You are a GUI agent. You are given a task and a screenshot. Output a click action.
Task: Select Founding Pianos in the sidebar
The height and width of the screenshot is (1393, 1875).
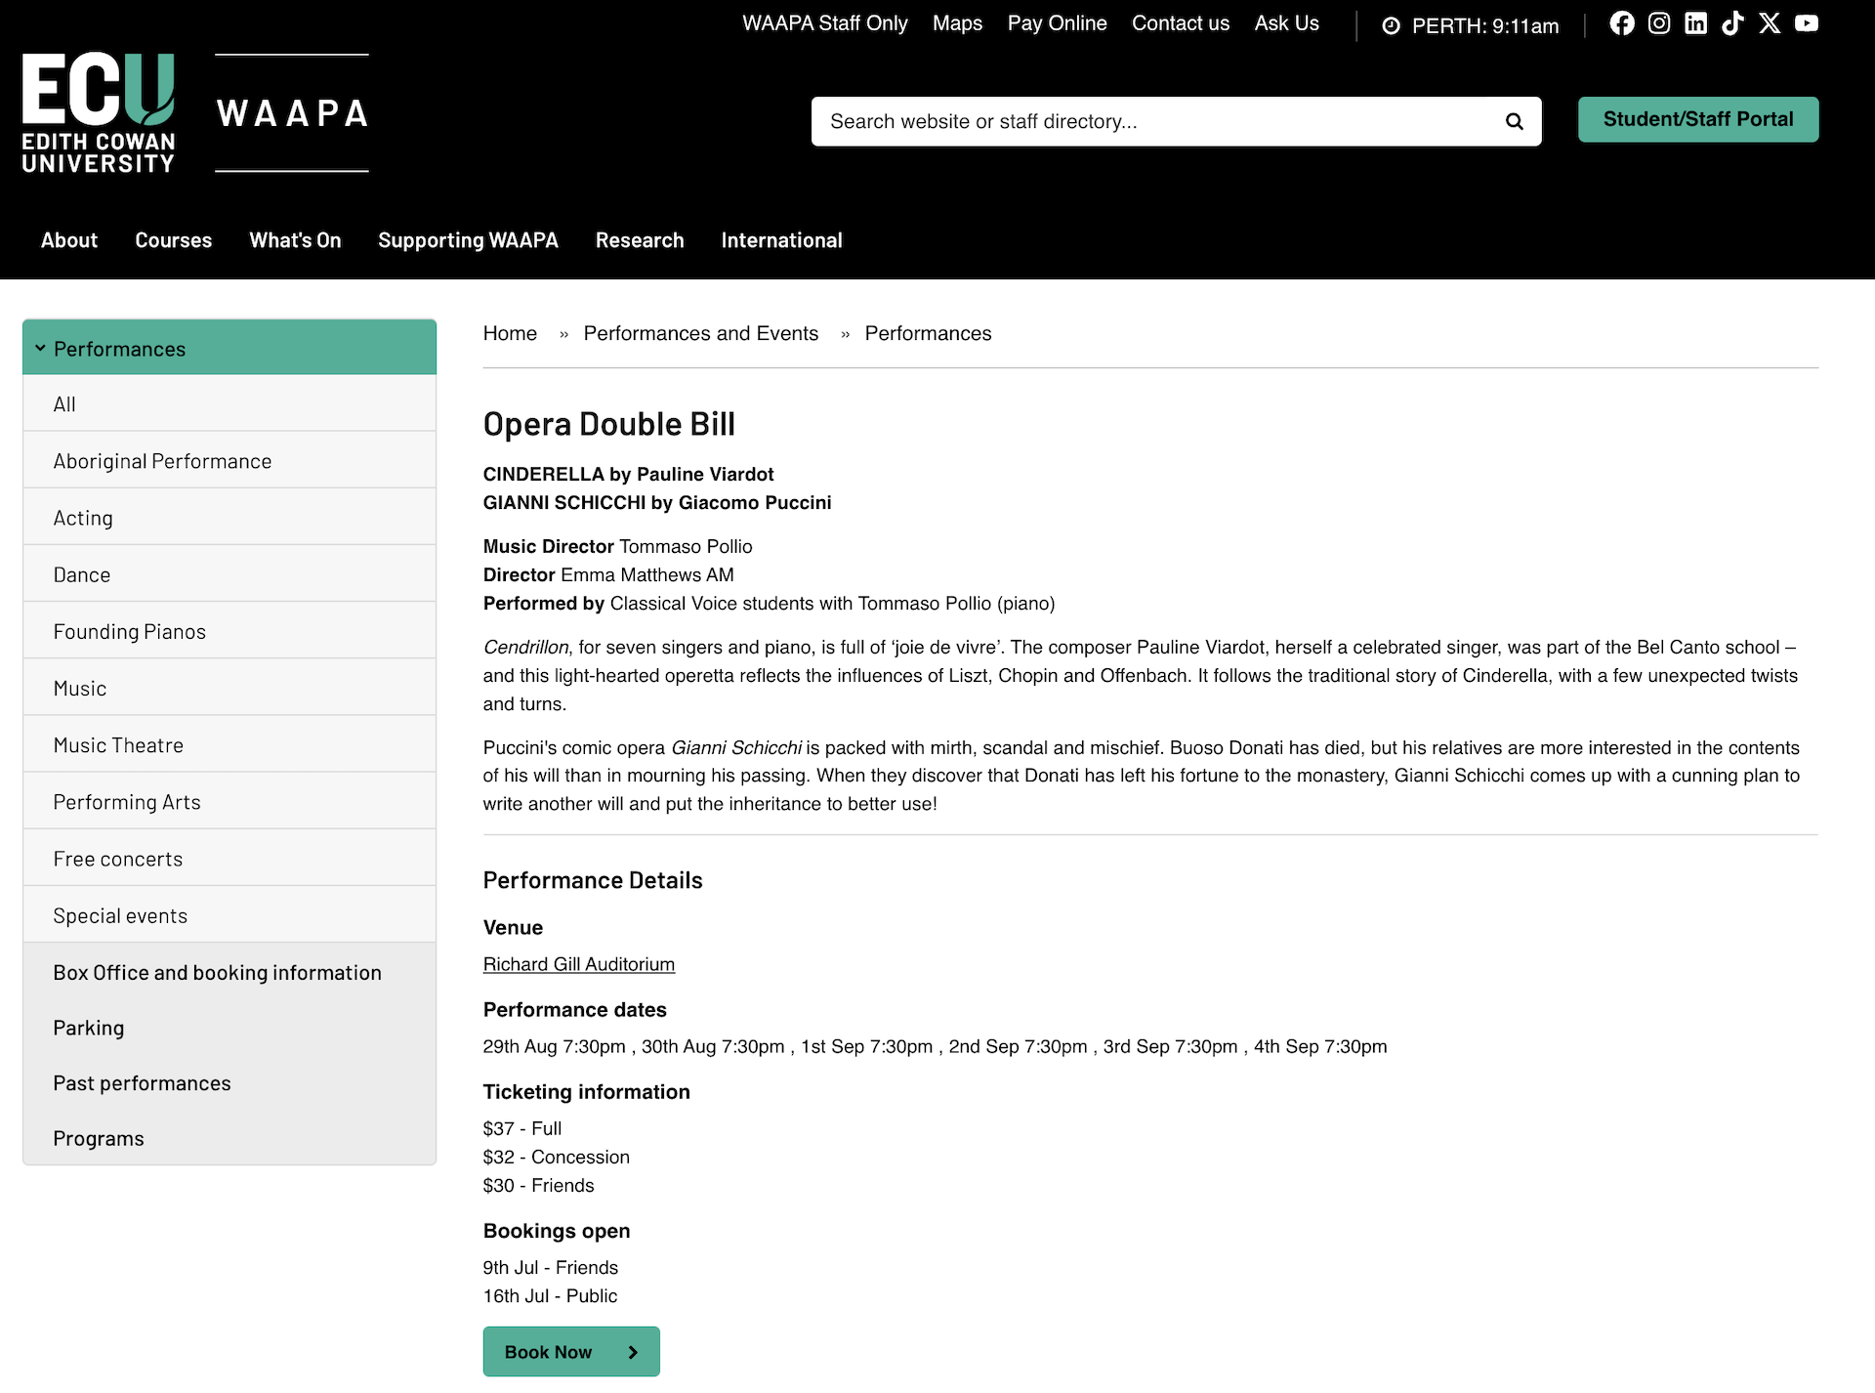[x=229, y=631]
